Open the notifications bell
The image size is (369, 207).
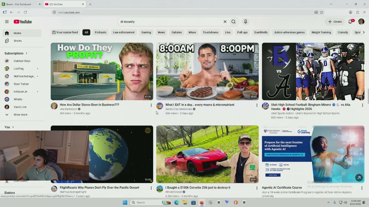350,22
